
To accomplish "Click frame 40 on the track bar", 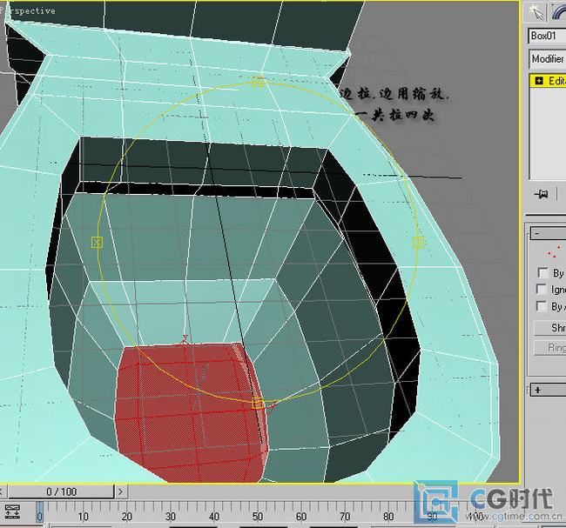I will 214,517.
